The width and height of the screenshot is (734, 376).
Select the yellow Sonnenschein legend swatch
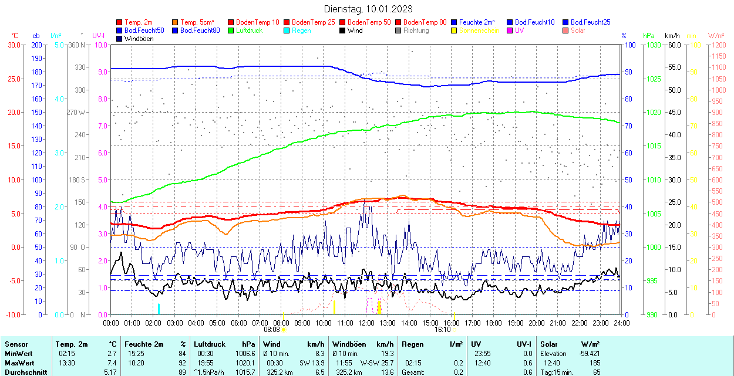pos(454,31)
